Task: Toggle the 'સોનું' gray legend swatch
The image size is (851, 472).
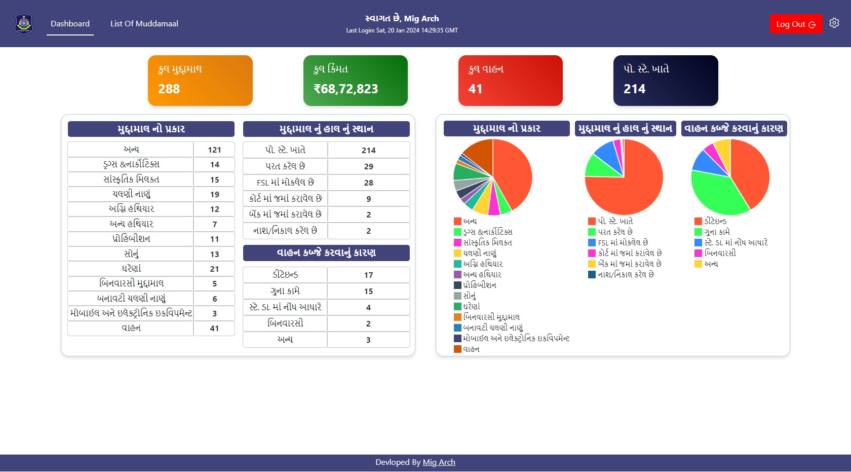Action: point(457,296)
